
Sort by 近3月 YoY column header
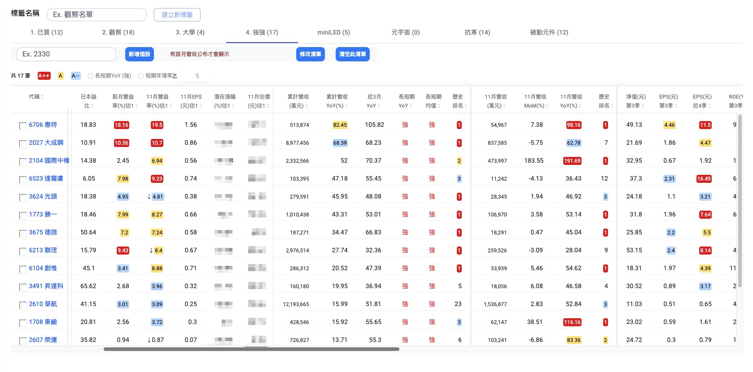(374, 101)
